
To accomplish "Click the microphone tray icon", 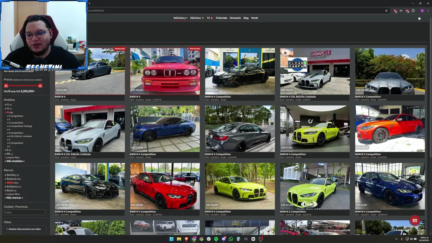I will tap(402, 239).
